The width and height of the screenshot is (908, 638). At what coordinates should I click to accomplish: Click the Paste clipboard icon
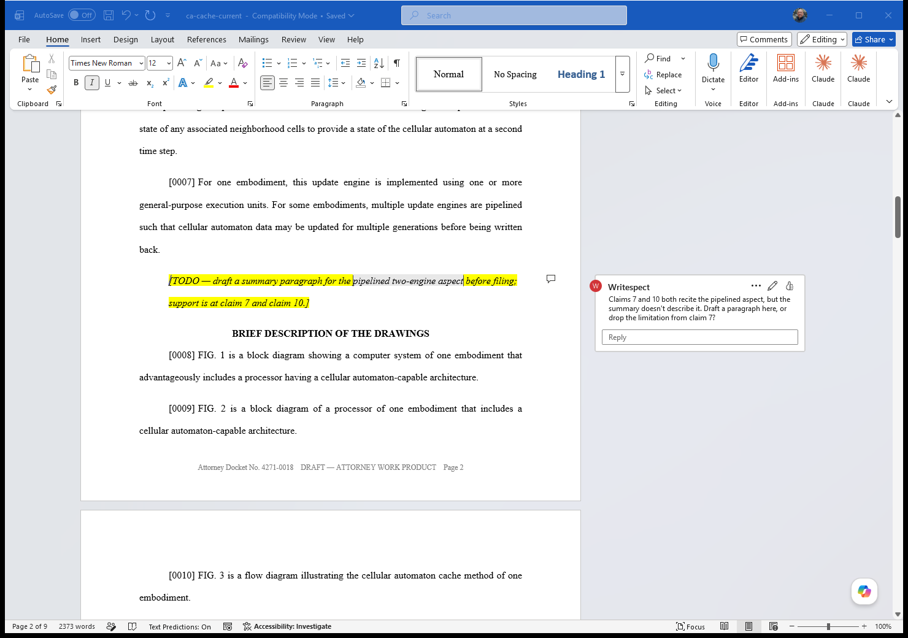[30, 64]
